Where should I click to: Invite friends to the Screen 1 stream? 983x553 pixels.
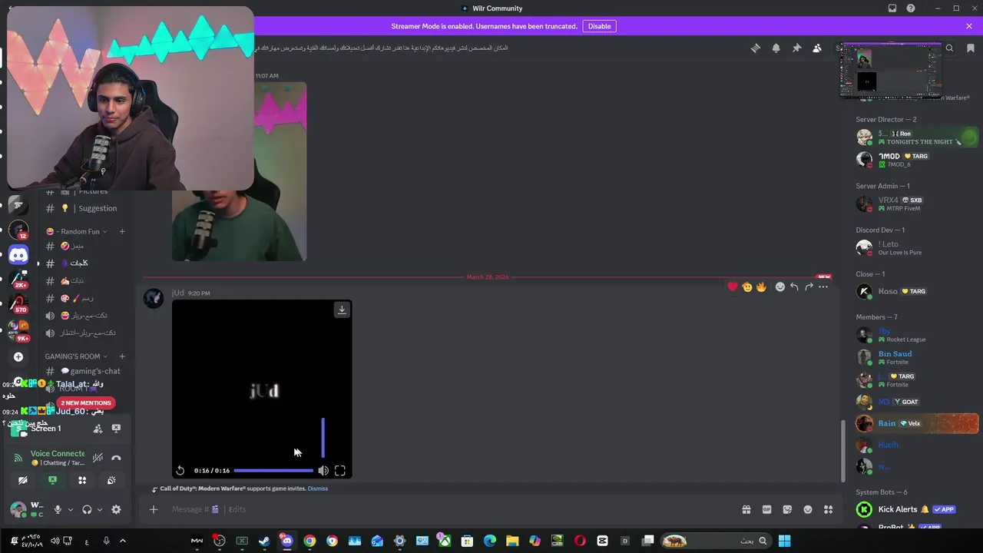(x=98, y=429)
